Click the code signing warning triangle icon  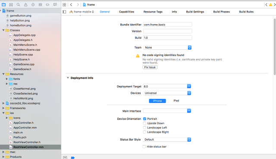[138, 56]
